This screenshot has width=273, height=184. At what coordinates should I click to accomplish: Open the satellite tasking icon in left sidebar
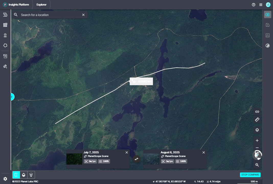(x=5, y=66)
